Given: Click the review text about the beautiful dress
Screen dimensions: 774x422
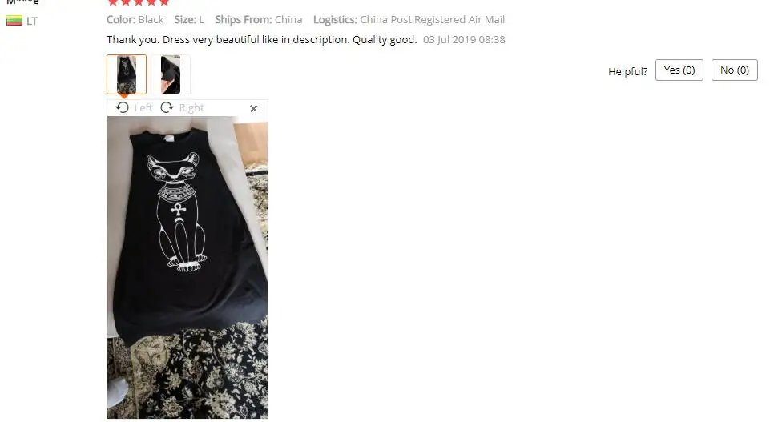Looking at the screenshot, I should 262,39.
